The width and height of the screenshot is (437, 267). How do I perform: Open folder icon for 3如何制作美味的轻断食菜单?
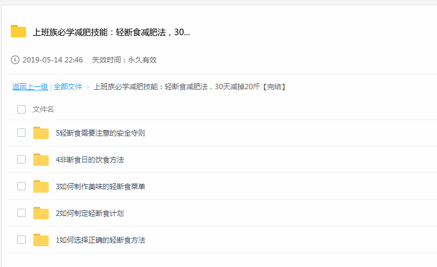pos(41,187)
